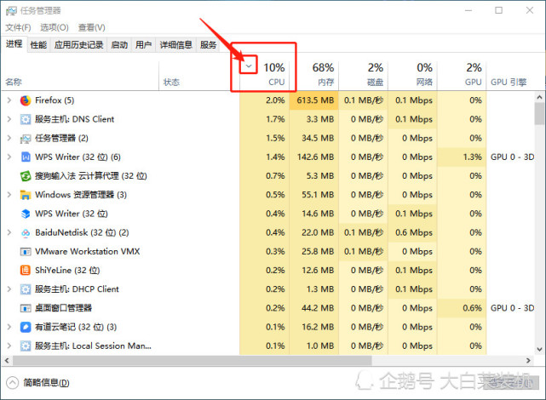
Task: Click the vertical scrollbar down arrow
Action: pyautogui.click(x=539, y=349)
